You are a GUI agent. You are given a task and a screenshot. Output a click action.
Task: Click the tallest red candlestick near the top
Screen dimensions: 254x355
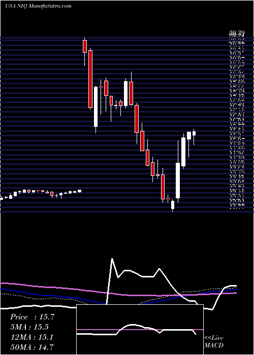[x=90, y=79]
